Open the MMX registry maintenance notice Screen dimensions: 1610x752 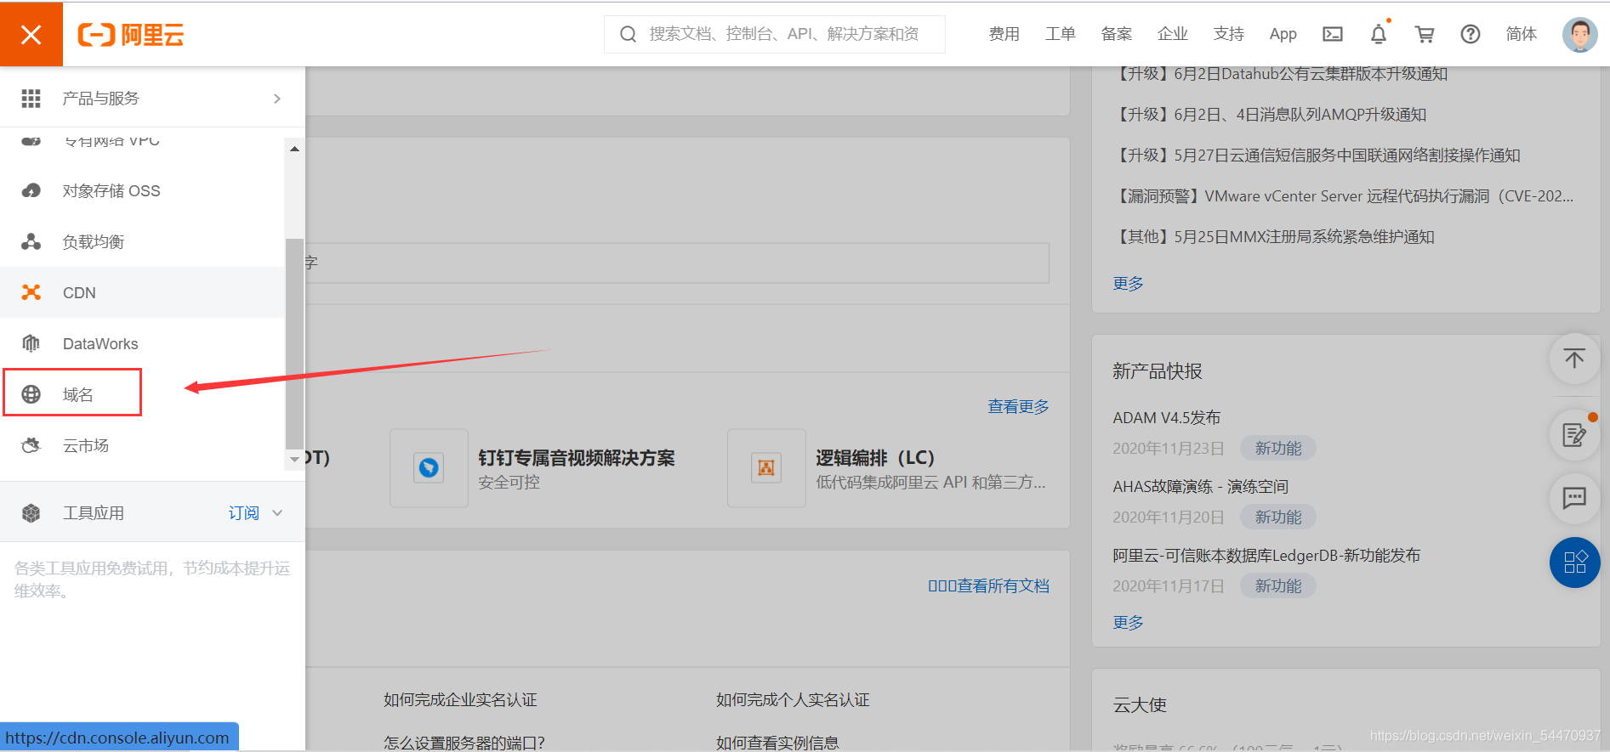(x=1274, y=237)
